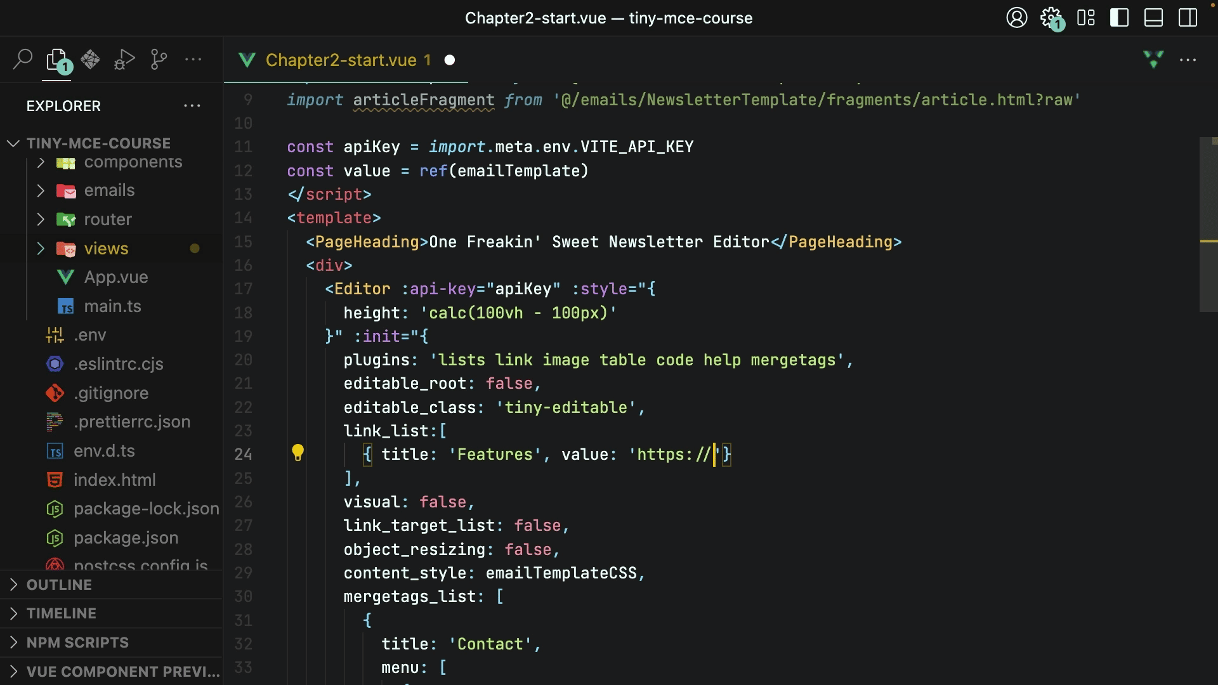Open the Run and Debug view
1218x685 pixels.
pos(124,60)
